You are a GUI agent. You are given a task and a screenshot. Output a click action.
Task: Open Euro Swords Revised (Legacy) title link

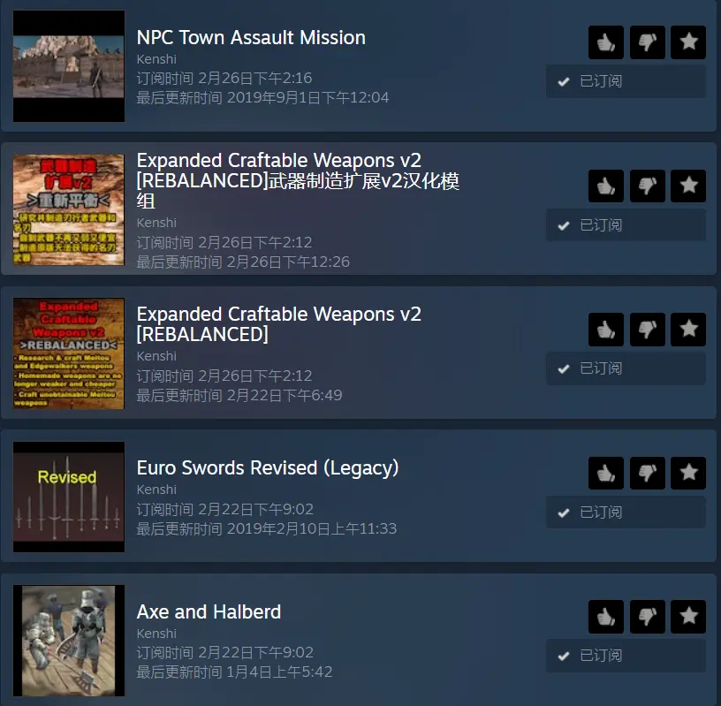click(x=268, y=468)
